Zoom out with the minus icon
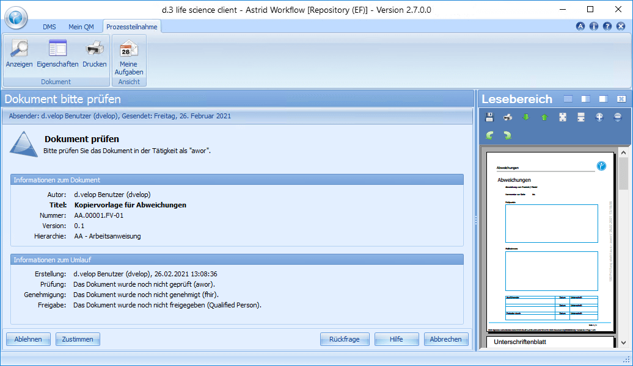633x366 pixels. click(618, 117)
